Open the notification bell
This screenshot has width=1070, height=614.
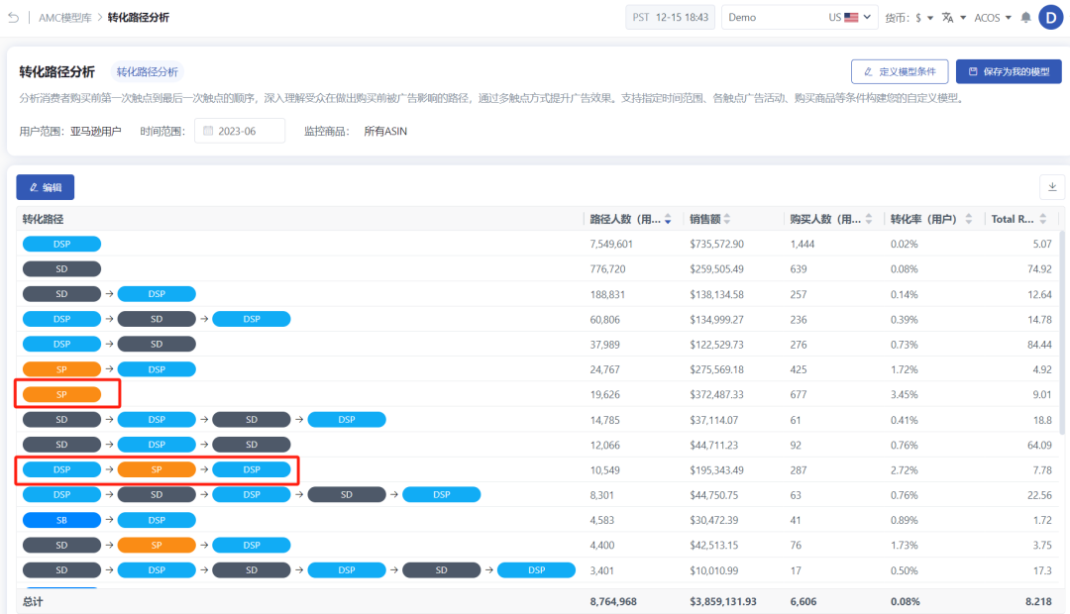1025,17
